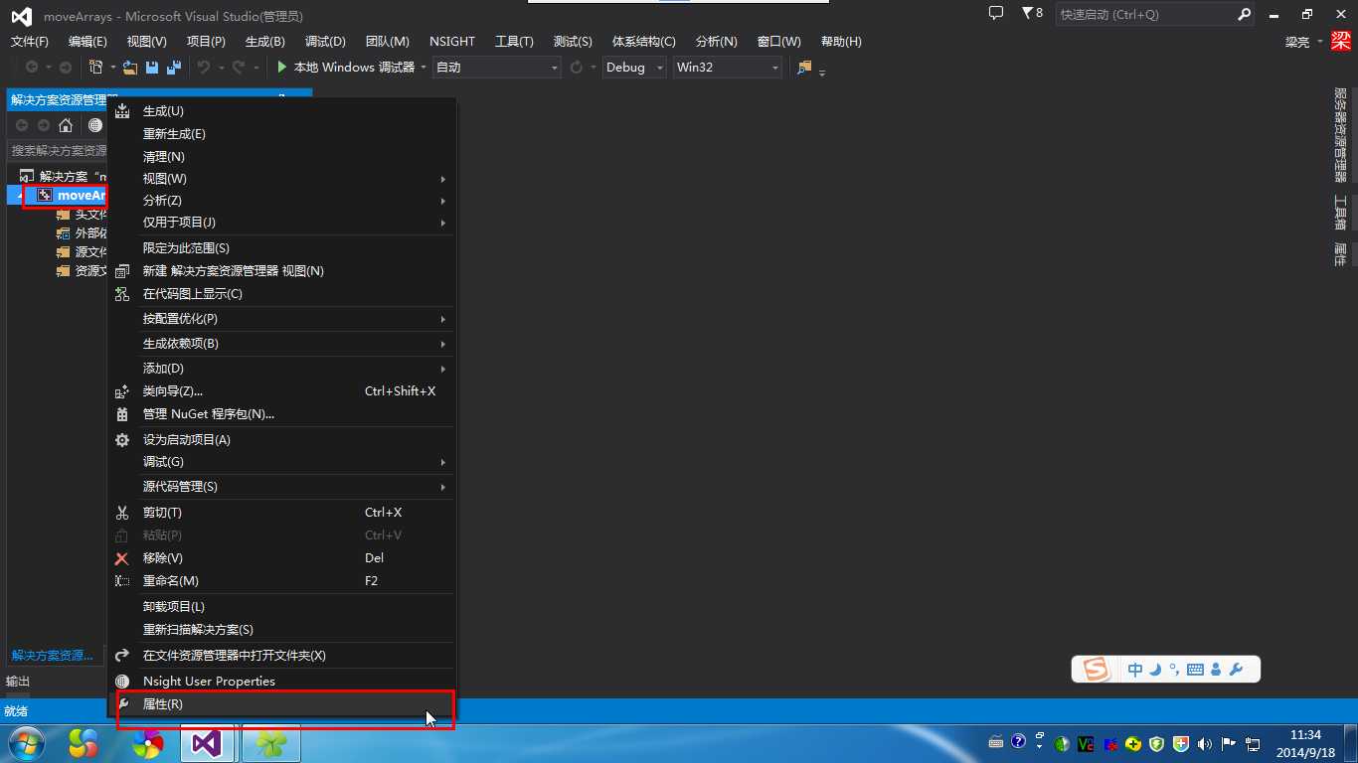1358x763 pixels.
Task: Choose 在文件资源管理器中打开文件夹(X)
Action: pyautogui.click(x=282, y=656)
